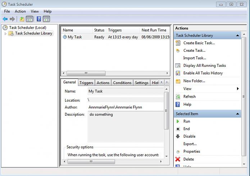The image size is (250, 176).
Task: Open the View menu
Action: (35, 11)
